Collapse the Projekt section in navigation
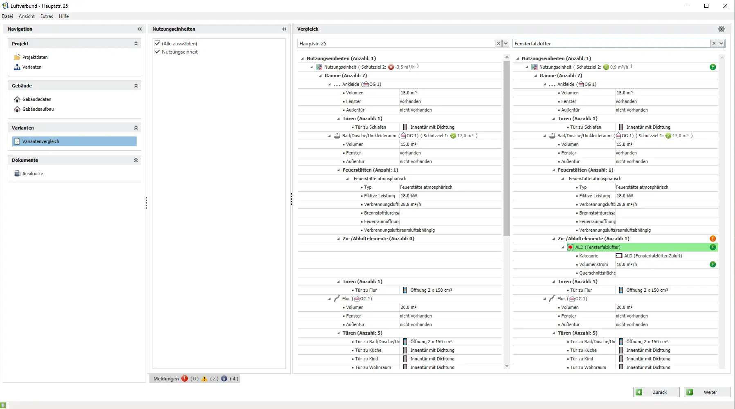 click(x=136, y=44)
